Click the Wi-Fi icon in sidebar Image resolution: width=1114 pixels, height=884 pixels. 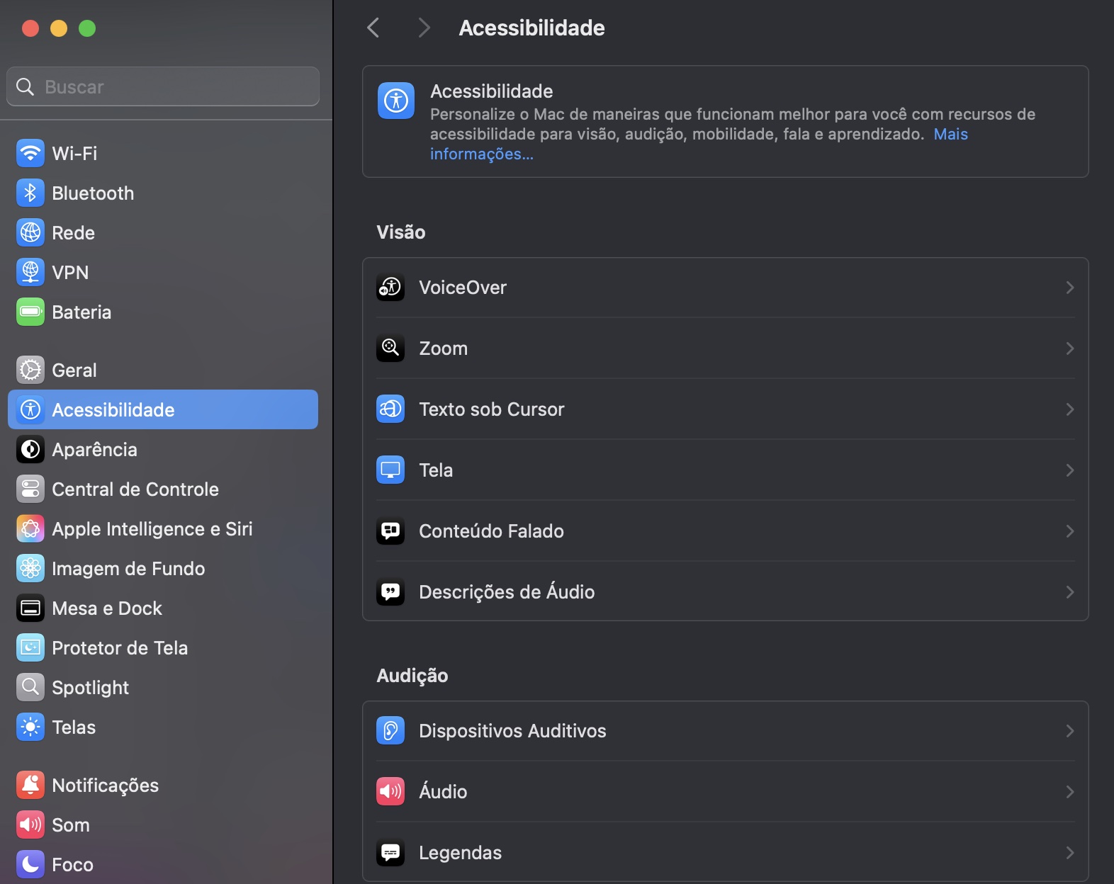tap(30, 154)
